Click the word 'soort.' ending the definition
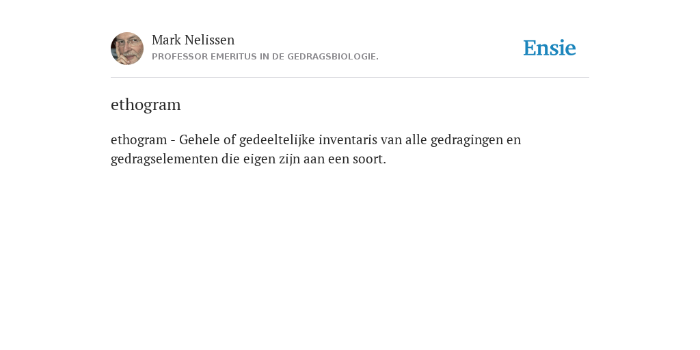The width and height of the screenshot is (700, 350). click(x=369, y=159)
